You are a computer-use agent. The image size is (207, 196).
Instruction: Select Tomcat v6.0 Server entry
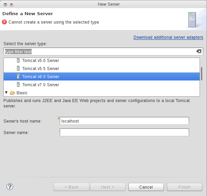click(101, 76)
